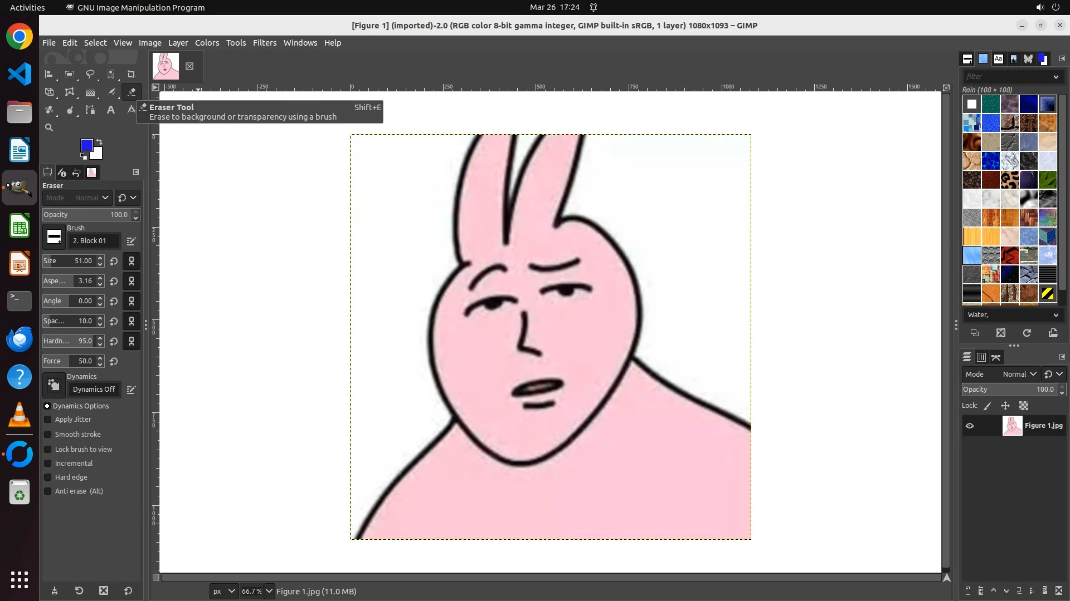Enable Apply Jitter checkbox
Viewport: 1070px width, 601px height.
(x=48, y=420)
